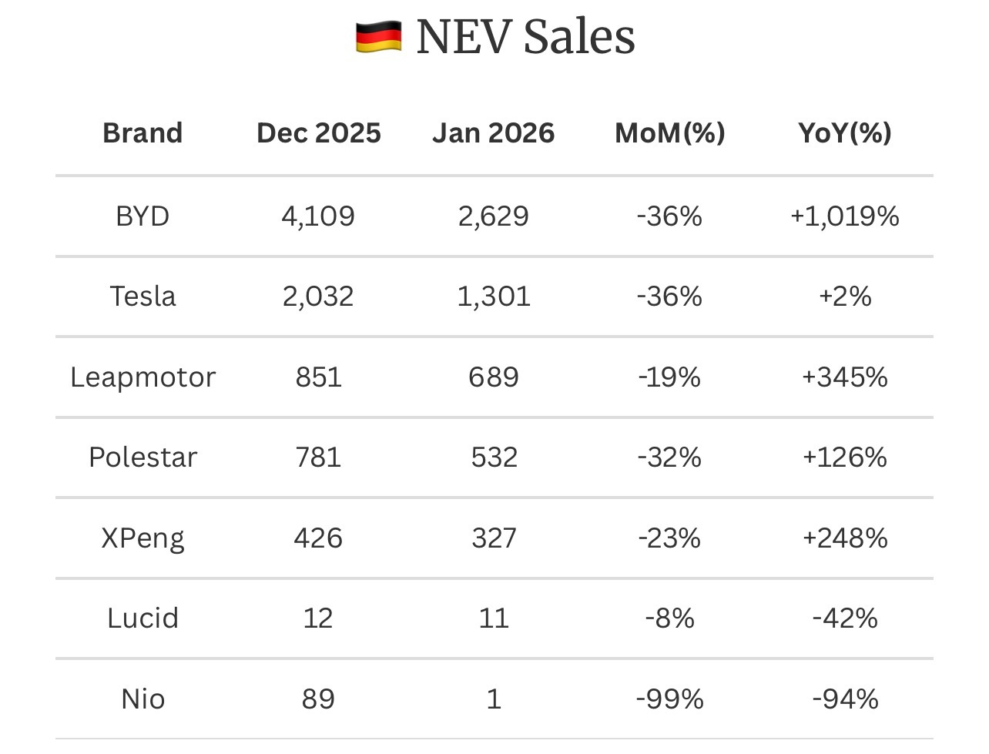Click the German flag icon in title
Viewport: 989px width, 754px height.
(378, 37)
